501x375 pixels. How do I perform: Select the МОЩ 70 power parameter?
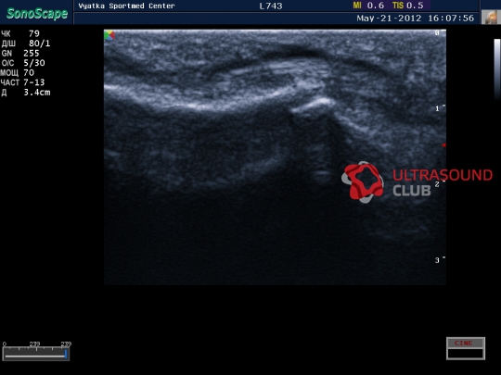pyautogui.click(x=18, y=73)
